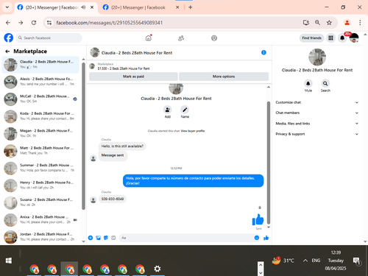Open the weather 31°C widget
The height and width of the screenshot is (276, 368).
[283, 261]
